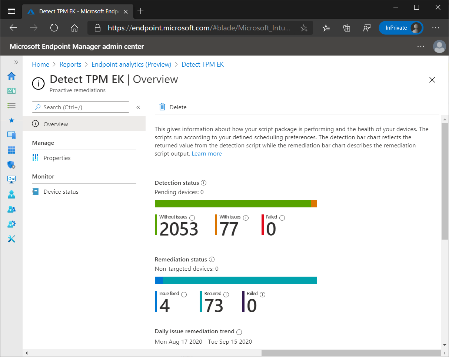Click the InPrivate profile button

point(401,28)
